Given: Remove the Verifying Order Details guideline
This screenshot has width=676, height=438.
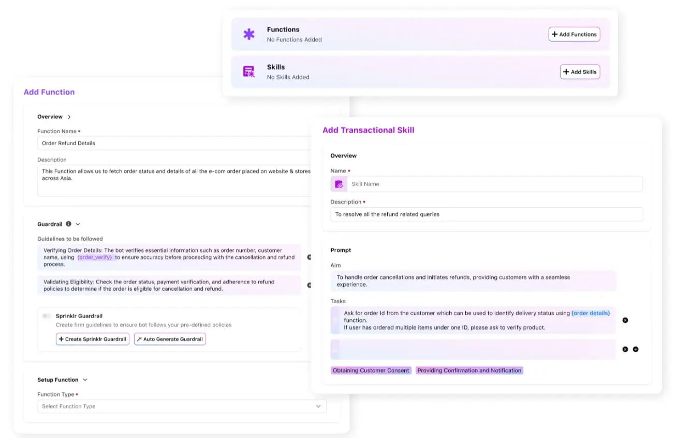Looking at the screenshot, I should tap(309, 257).
